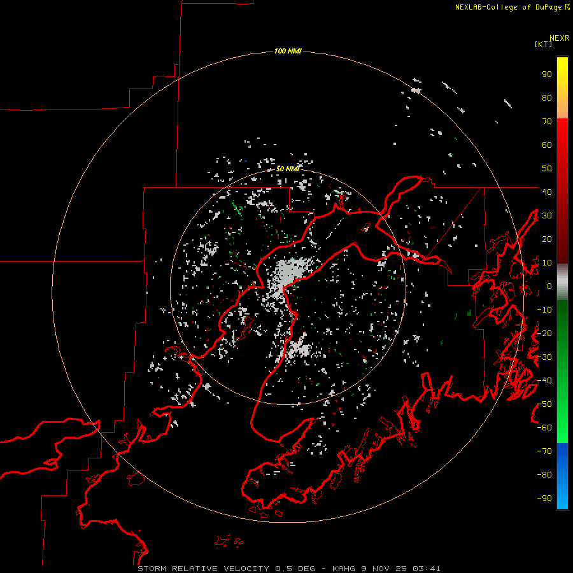This screenshot has height=573, width=573.
Task: Click the -30 value on the velocity scale
Action: (x=544, y=357)
